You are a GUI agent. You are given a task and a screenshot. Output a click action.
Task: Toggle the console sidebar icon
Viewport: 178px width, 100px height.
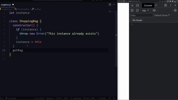[132, 11]
